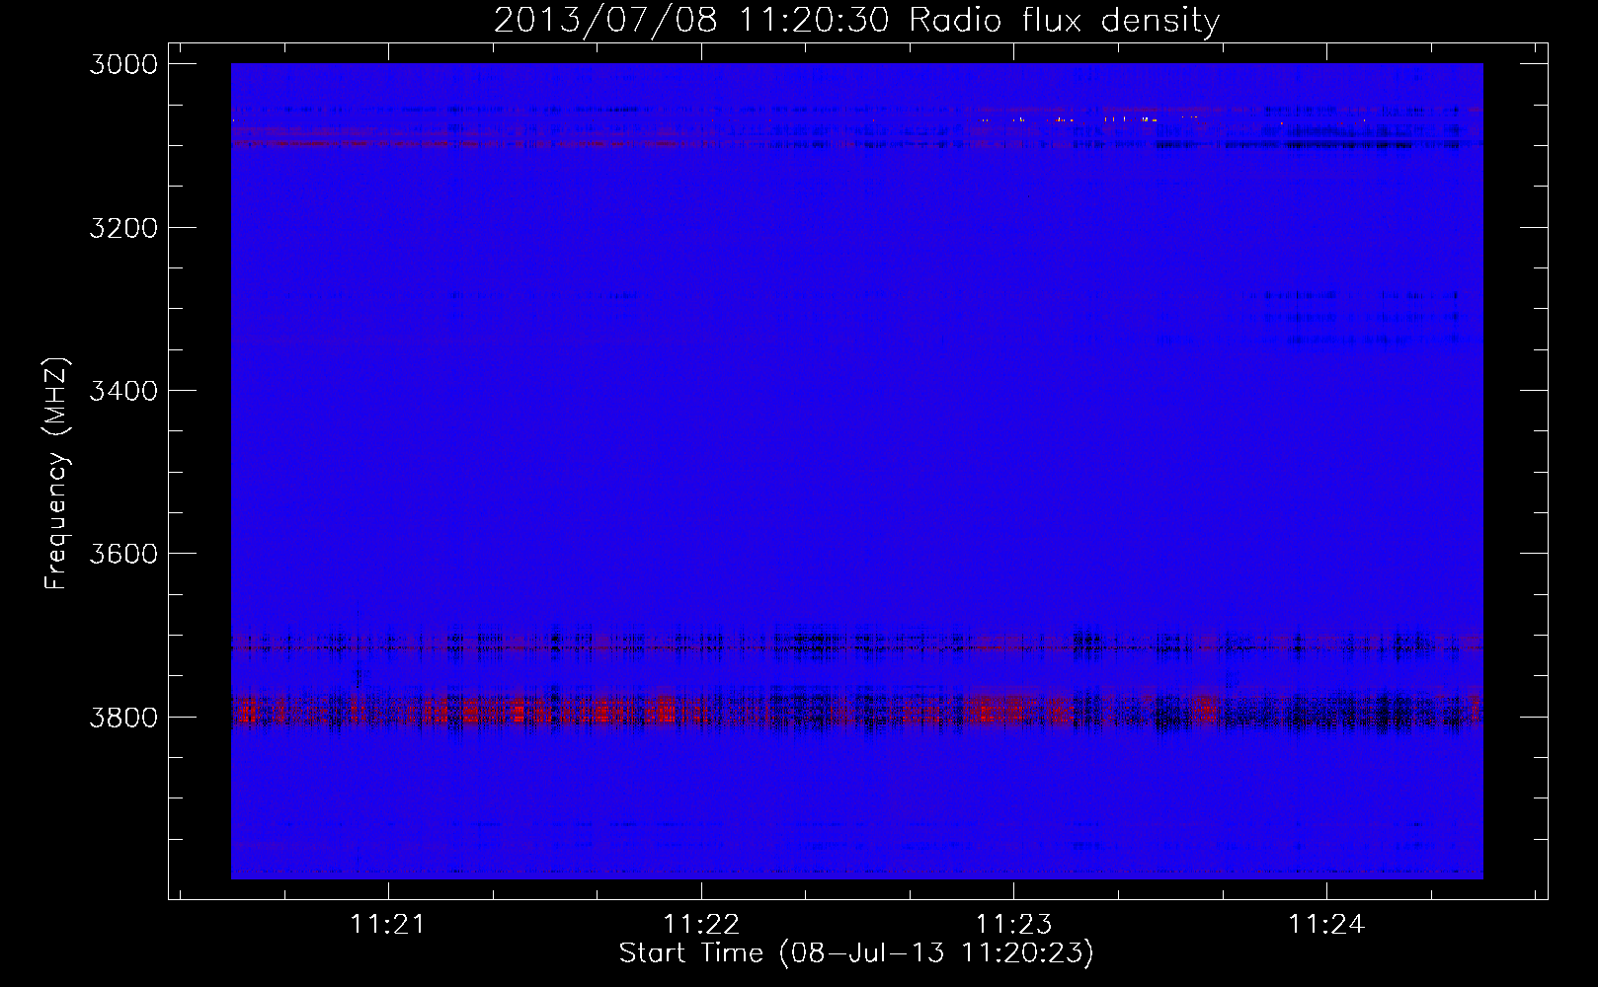This screenshot has height=987, width=1598.
Task: Click the 11:23 time tick label
Action: [x=1013, y=924]
